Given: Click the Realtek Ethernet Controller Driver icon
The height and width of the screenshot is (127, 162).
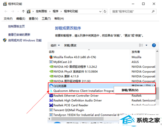Looking at the screenshot, I should coord(51,96).
